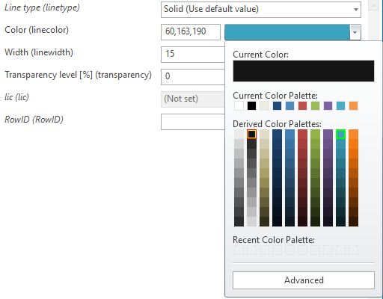Select red-outlined black swatch in derived palettes
Viewport: 383px width, 299px height.
251,134
